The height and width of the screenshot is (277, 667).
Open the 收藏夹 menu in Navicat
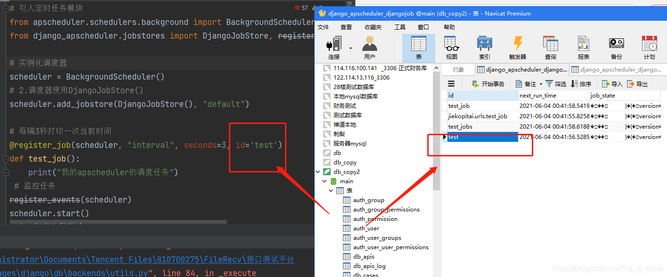click(x=373, y=27)
